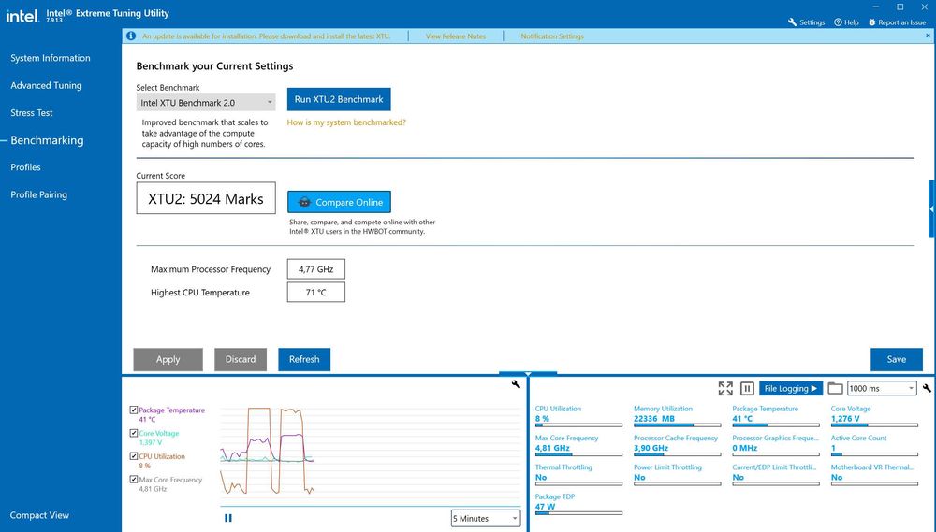Open Notification Settings link
The height and width of the screenshot is (532, 936).
coord(552,36)
